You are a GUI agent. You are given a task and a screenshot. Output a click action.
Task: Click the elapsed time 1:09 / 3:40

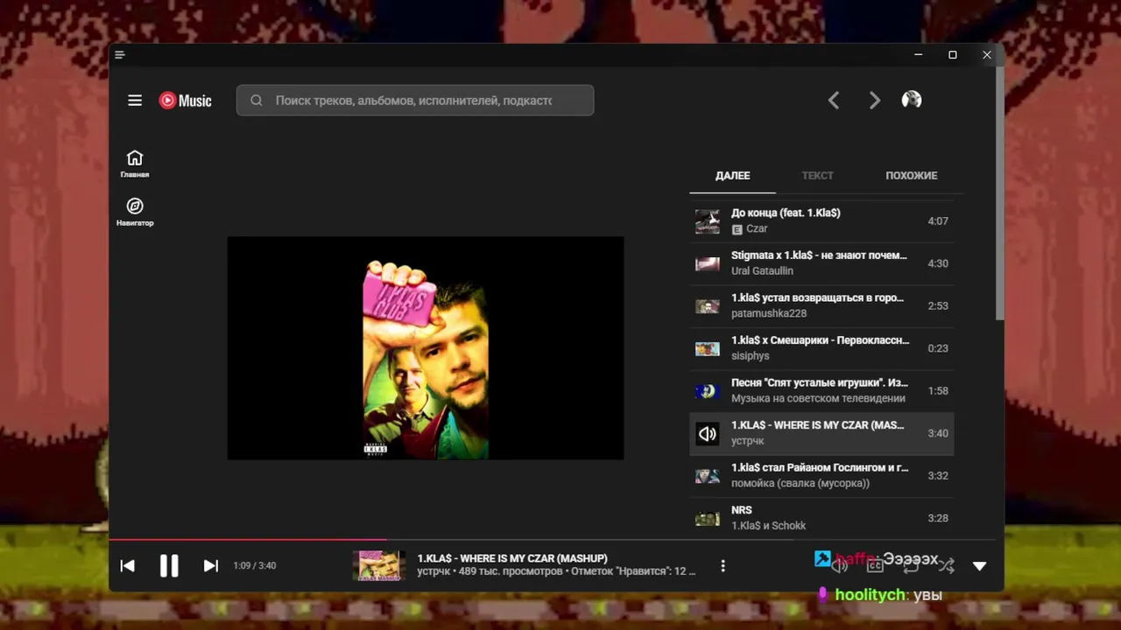coord(255,566)
